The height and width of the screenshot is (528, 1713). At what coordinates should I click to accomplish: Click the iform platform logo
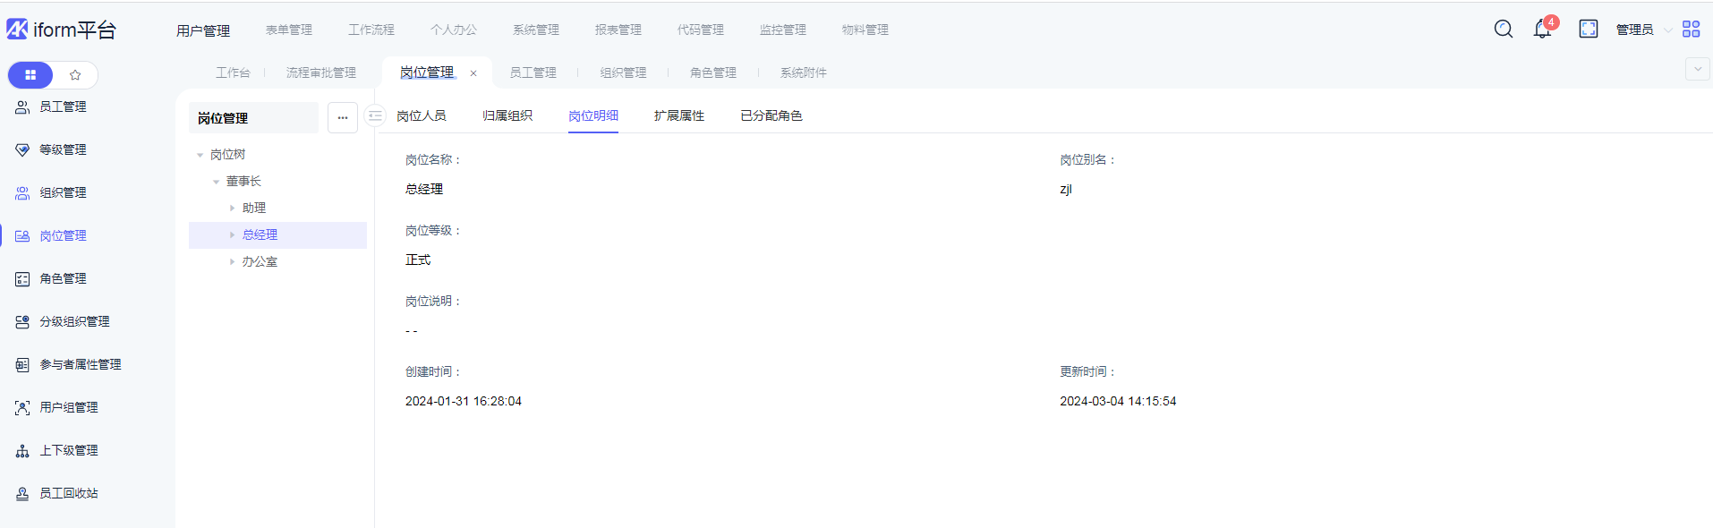(61, 30)
